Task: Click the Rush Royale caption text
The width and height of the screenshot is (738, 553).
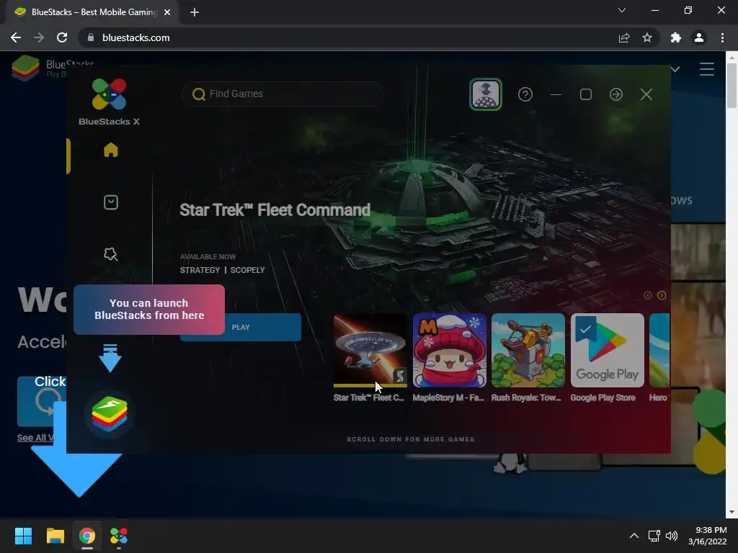Action: coord(526,397)
